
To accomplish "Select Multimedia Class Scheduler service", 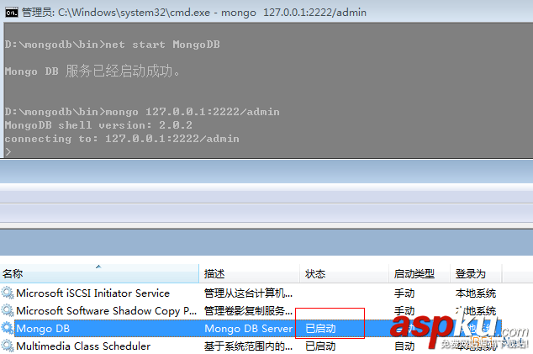I will [x=83, y=346].
